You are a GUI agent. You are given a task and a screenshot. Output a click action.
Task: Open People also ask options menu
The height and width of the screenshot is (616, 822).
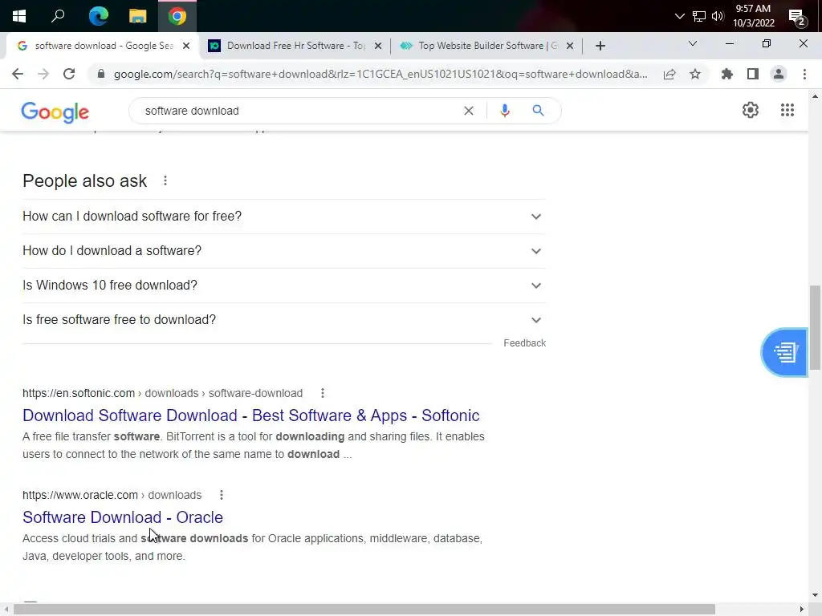point(165,180)
